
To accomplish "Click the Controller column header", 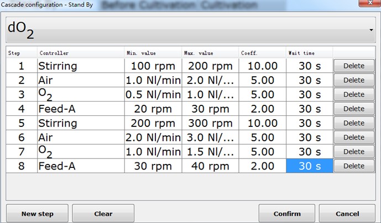I will point(81,52).
